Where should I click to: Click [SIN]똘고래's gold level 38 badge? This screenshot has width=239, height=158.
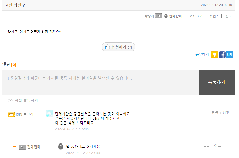[x=11, y=114]
